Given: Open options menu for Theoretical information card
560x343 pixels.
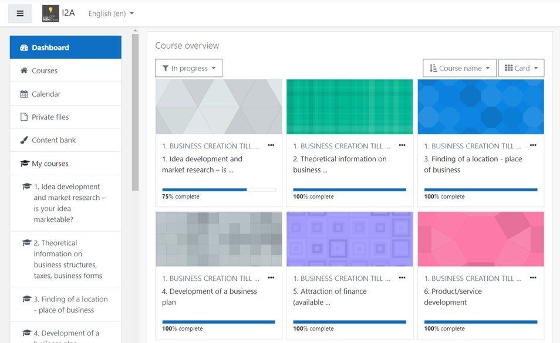Looking at the screenshot, I should coord(402,145).
